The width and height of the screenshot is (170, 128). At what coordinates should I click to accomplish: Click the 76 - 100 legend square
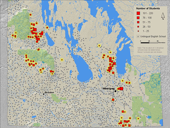tap(138, 18)
